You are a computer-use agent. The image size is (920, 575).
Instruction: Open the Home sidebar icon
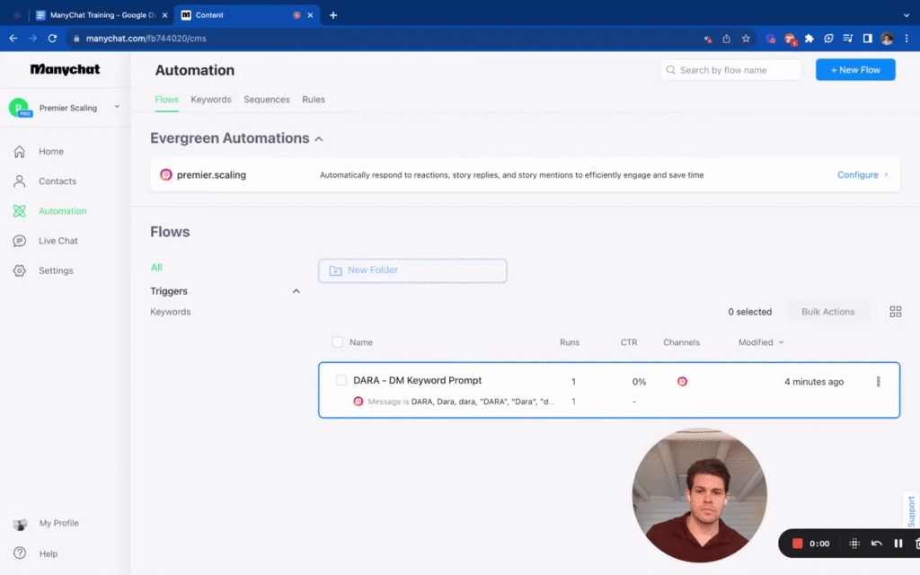pyautogui.click(x=20, y=151)
